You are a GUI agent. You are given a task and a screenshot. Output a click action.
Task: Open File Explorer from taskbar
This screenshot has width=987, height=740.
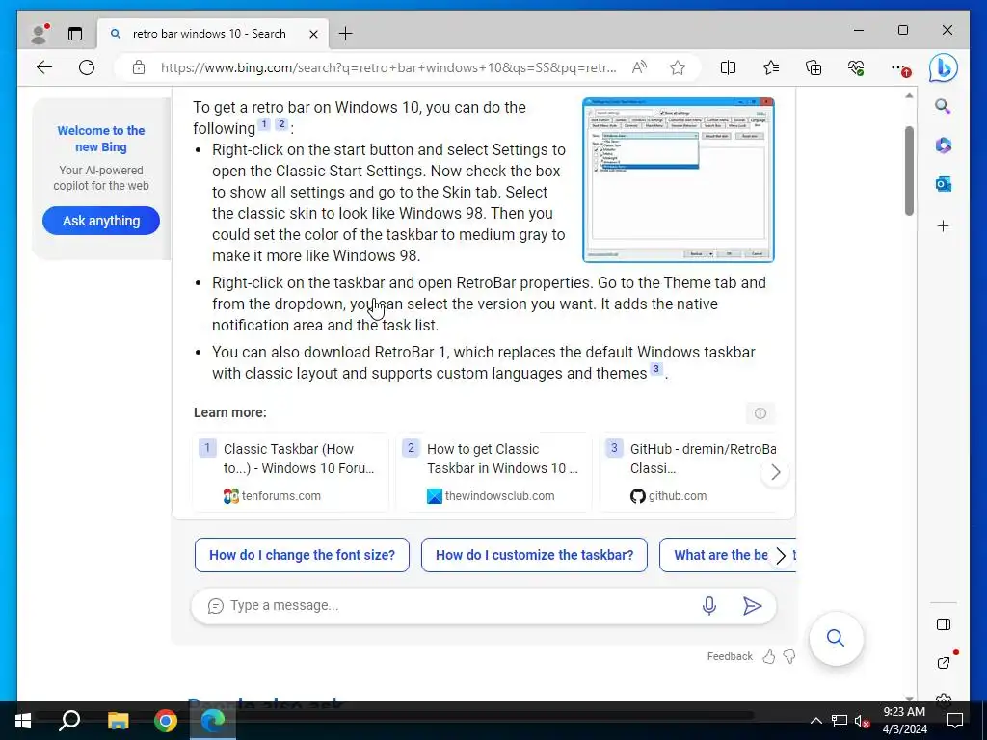coord(118,721)
